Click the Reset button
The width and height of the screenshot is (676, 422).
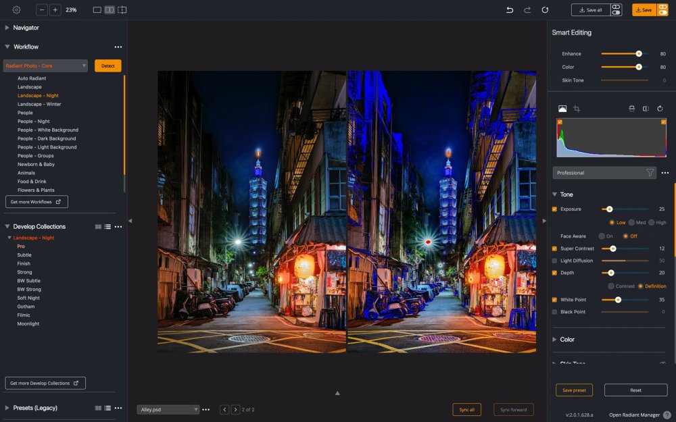(x=636, y=390)
